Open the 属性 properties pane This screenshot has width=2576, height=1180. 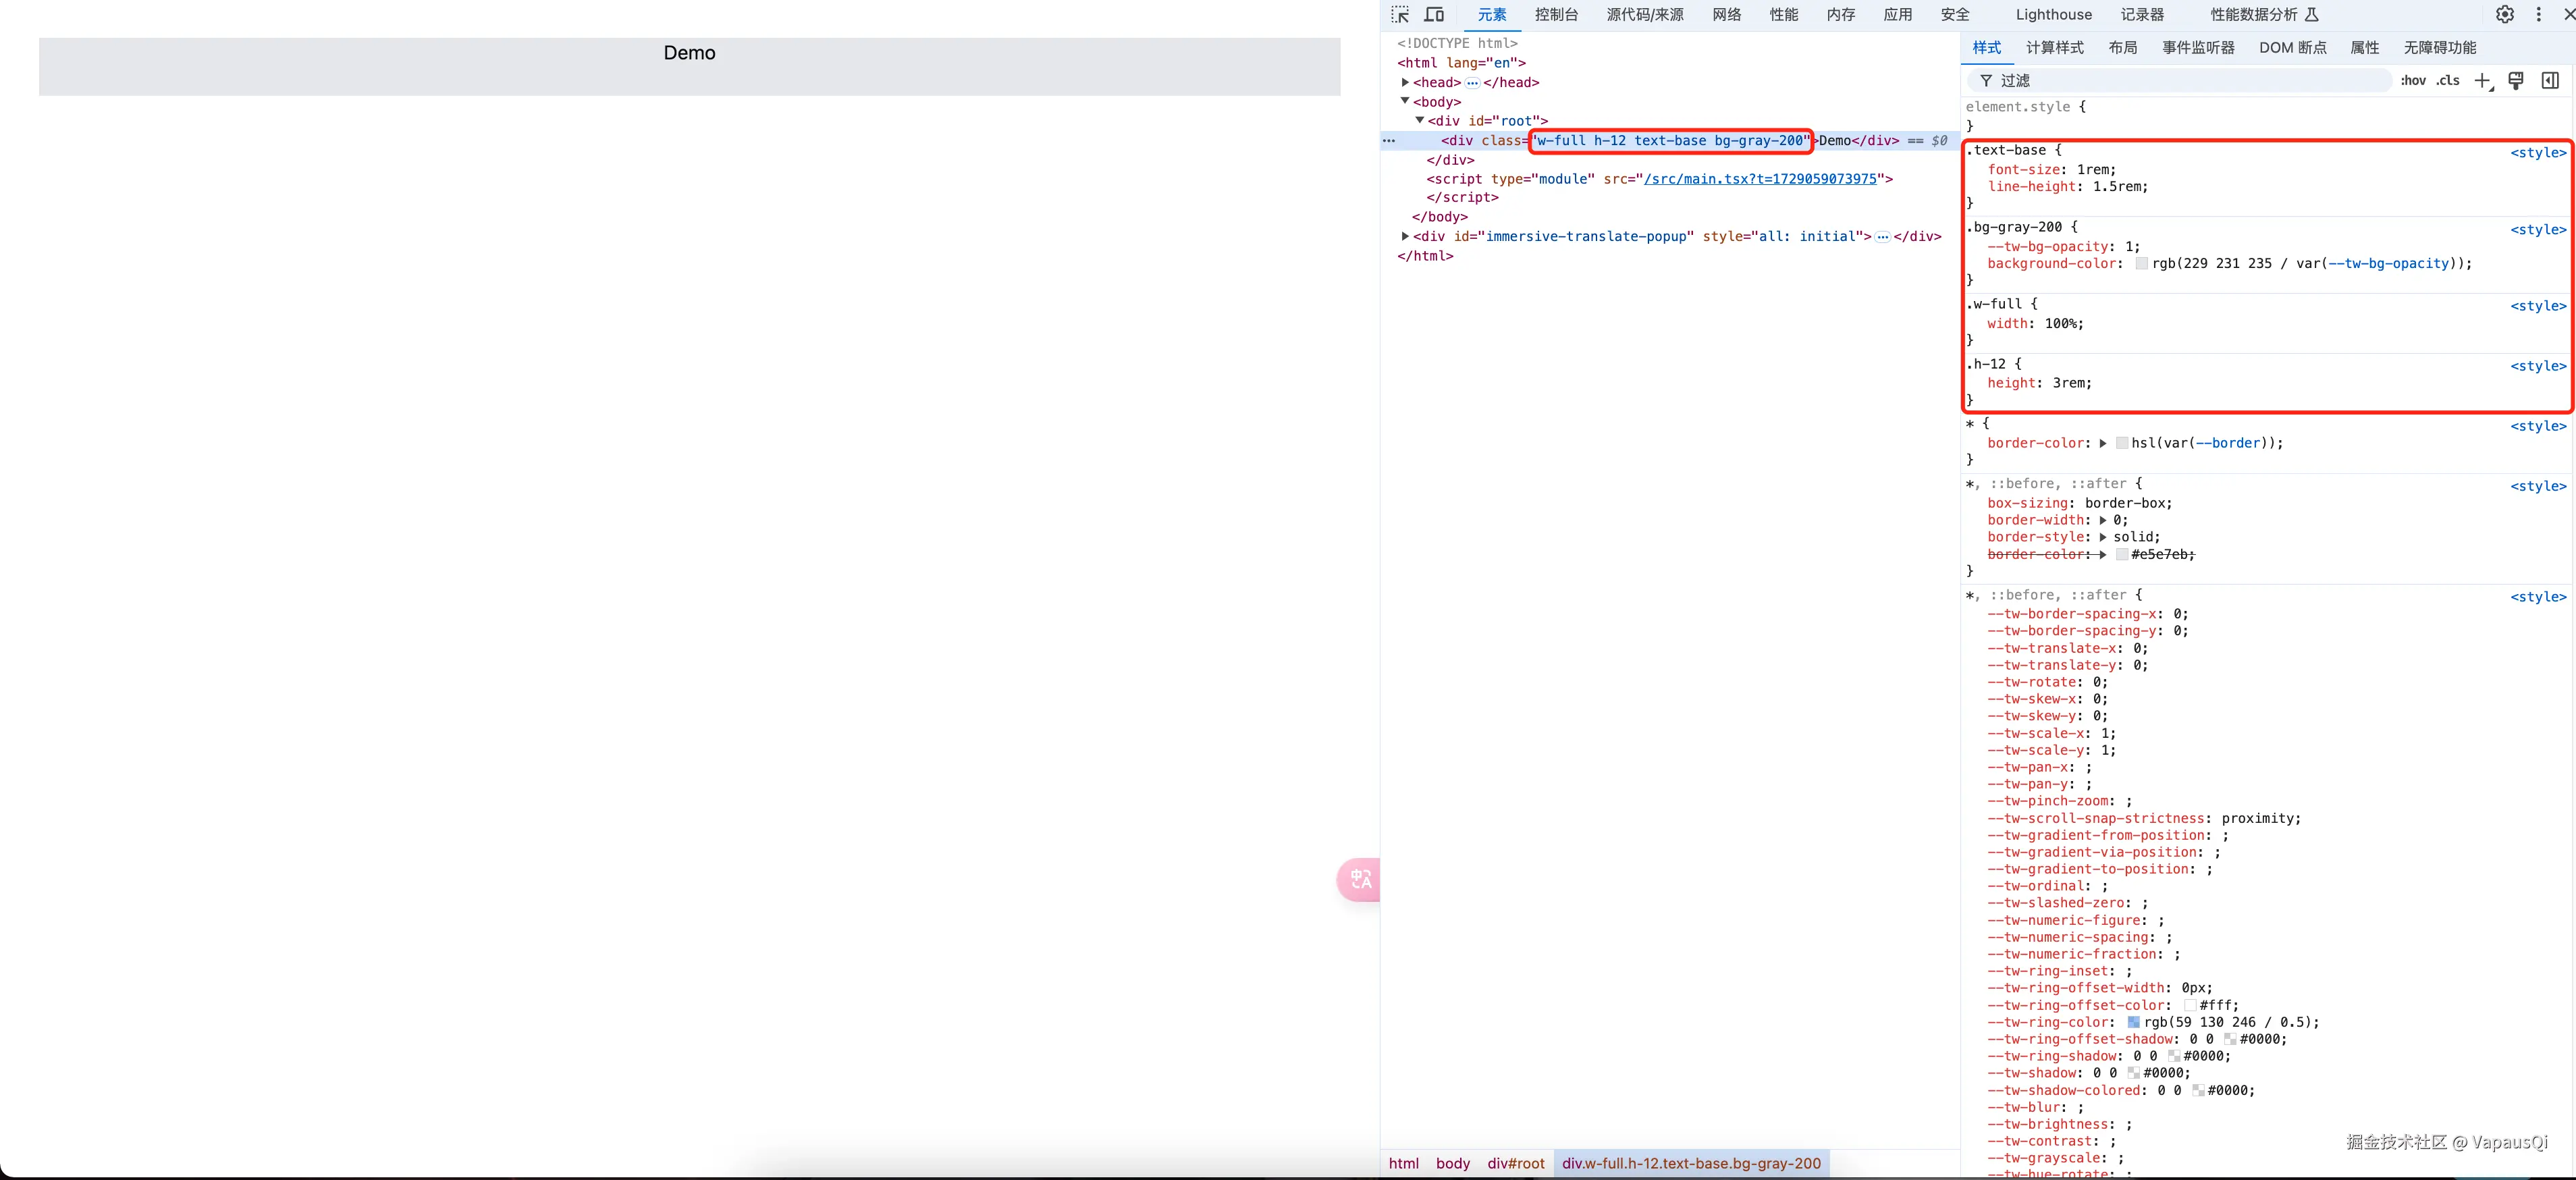click(2364, 48)
